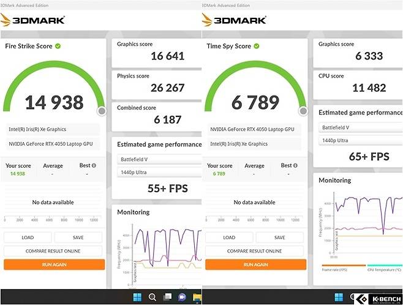Click the gray knob on Fire Strike score gauge
403x305 pixels.
pyautogui.click(x=102, y=111)
